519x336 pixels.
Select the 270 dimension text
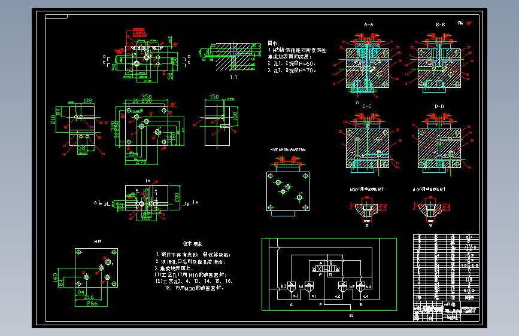[x=141, y=161]
